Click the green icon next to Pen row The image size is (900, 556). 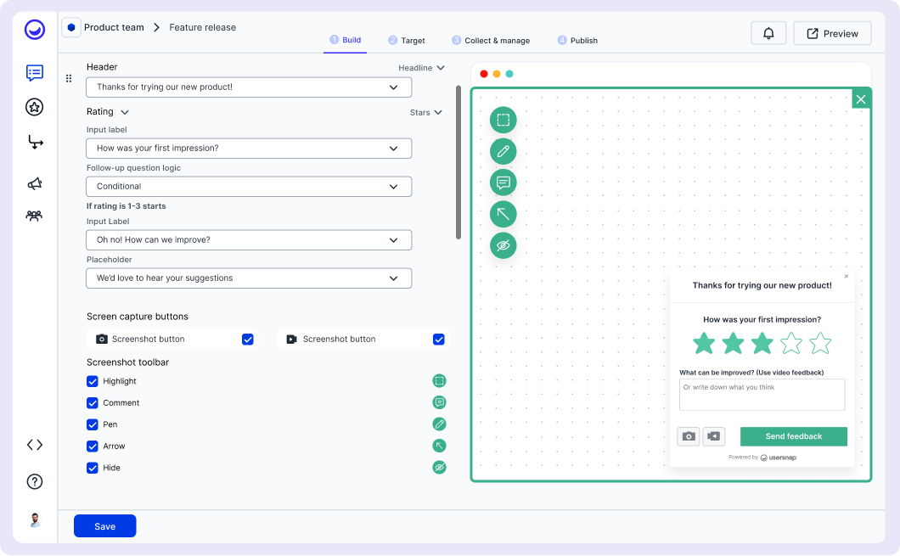coord(439,424)
